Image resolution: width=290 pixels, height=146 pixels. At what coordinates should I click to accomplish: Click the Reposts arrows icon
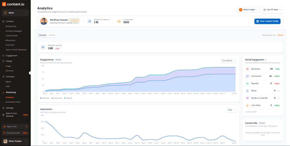coord(247,84)
